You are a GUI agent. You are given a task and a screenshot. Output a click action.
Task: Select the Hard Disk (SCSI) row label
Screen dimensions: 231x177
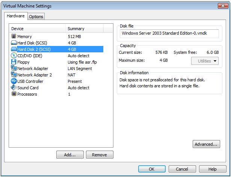(x=32, y=43)
